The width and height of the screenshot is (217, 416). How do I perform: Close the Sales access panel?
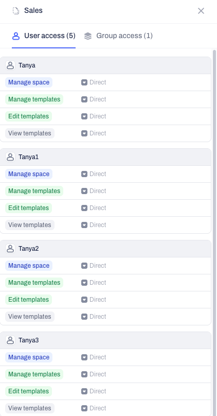click(201, 11)
